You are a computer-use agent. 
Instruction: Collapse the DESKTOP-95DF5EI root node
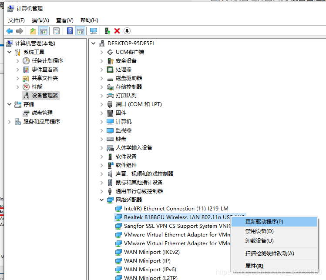[x=94, y=43]
